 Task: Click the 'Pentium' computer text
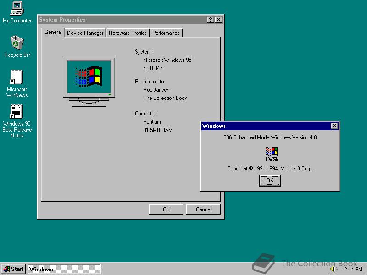pos(152,122)
